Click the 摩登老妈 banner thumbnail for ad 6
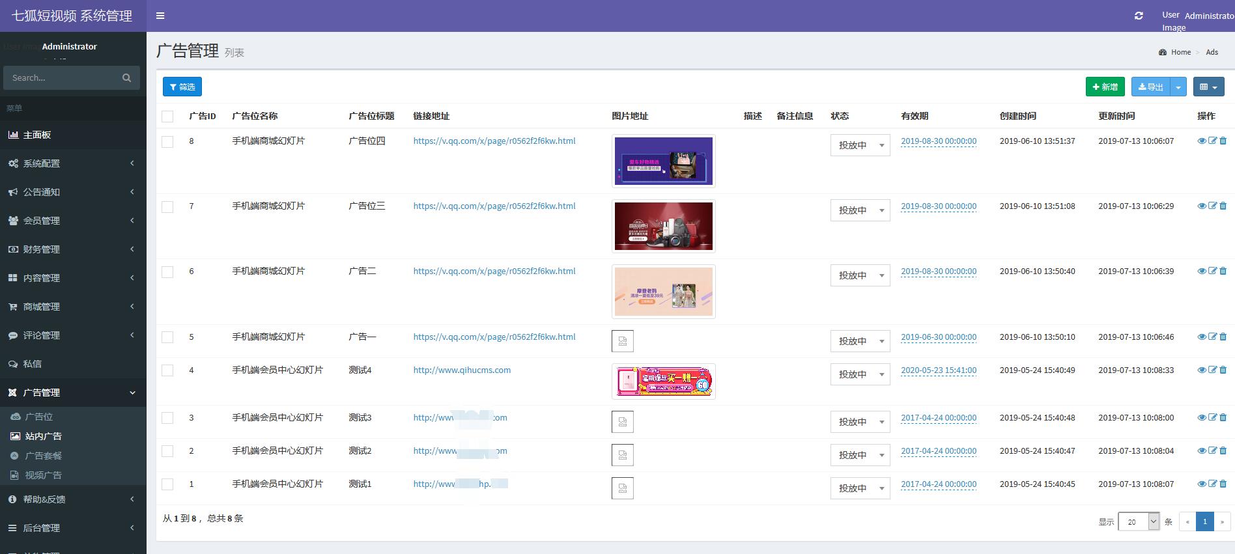This screenshot has height=554, width=1235. point(663,292)
